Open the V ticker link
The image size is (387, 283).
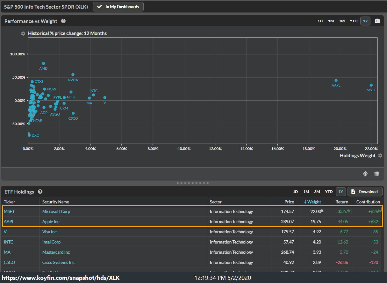(x=5, y=232)
